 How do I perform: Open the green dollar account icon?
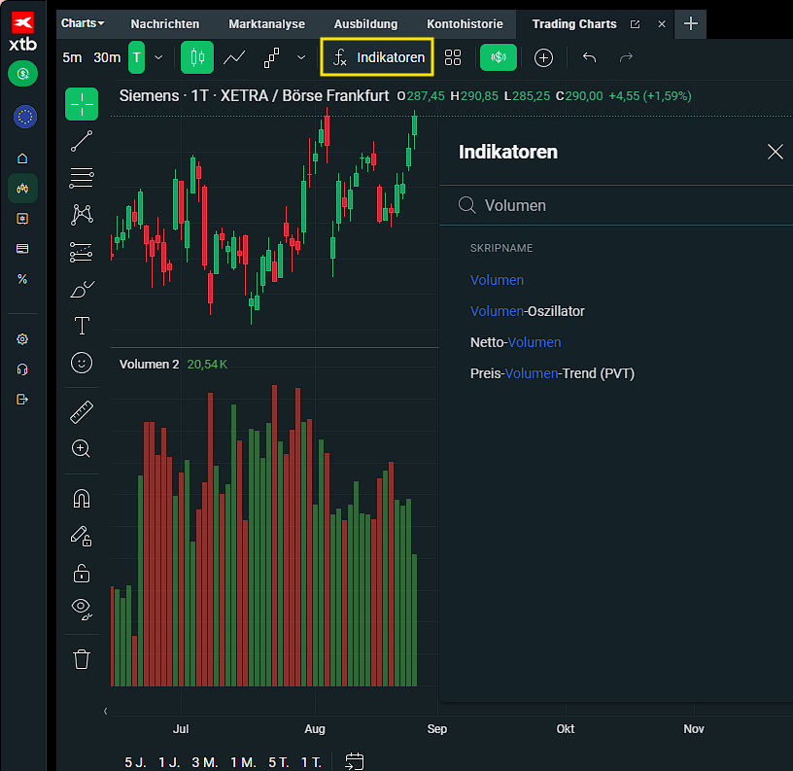(x=22, y=74)
